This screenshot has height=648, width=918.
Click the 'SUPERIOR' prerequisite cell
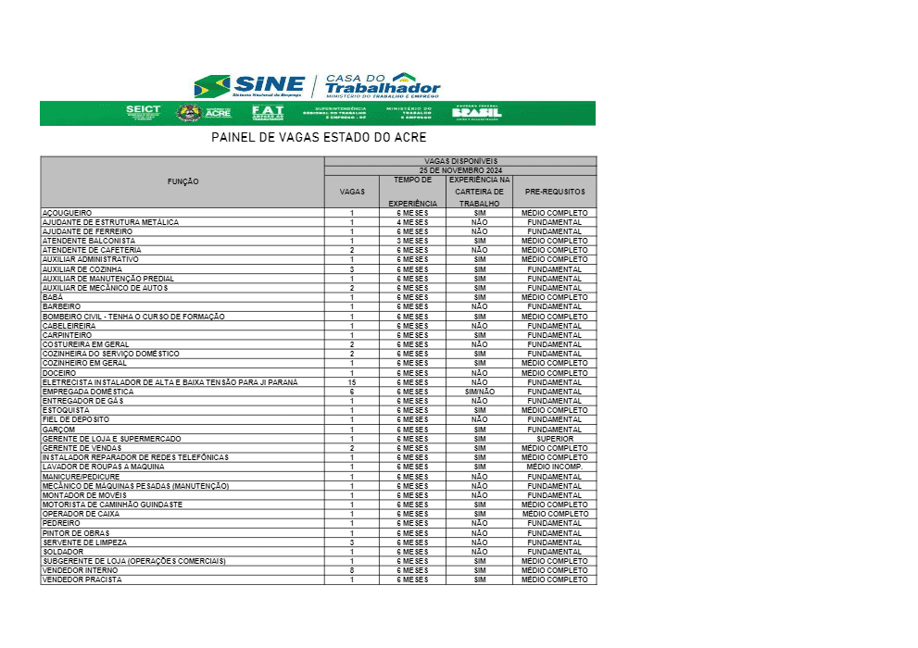tap(555, 439)
